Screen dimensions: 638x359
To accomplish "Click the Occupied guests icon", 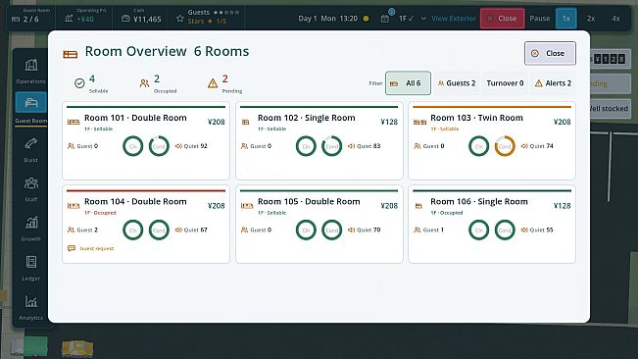I will 144,83.
